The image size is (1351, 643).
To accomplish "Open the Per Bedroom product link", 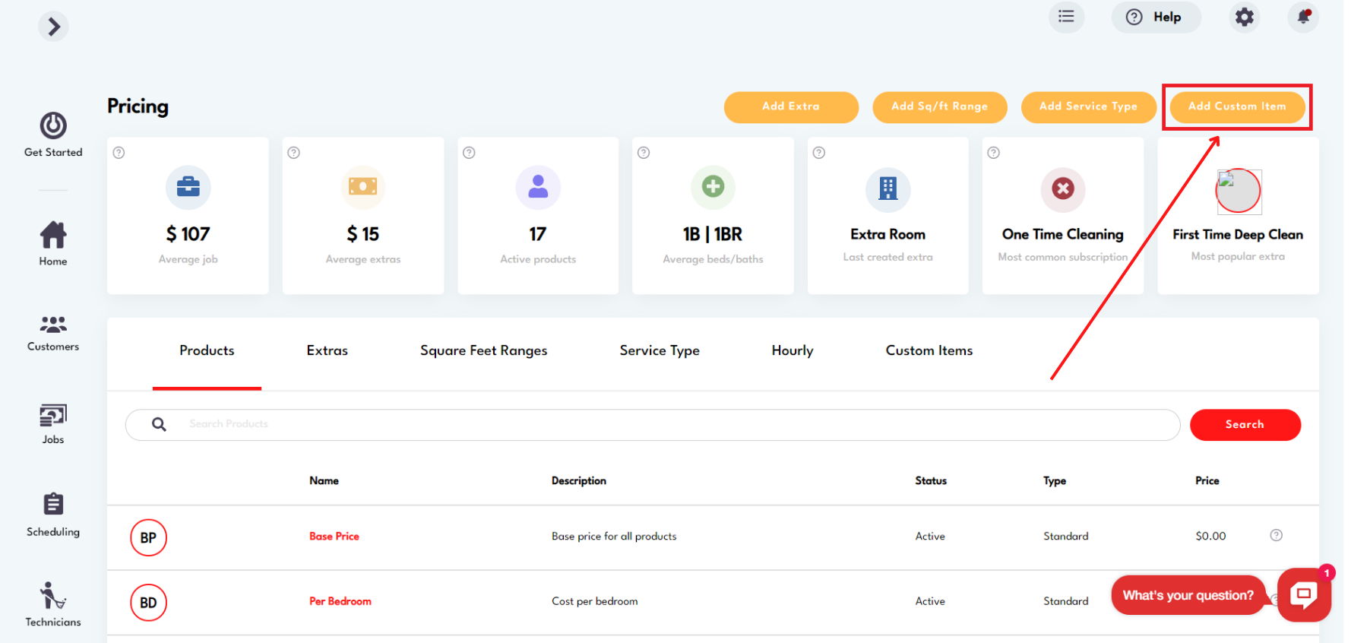I will click(x=340, y=601).
